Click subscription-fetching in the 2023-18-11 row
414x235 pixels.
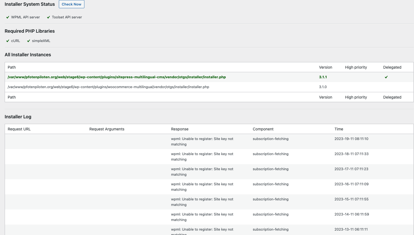coord(271,154)
